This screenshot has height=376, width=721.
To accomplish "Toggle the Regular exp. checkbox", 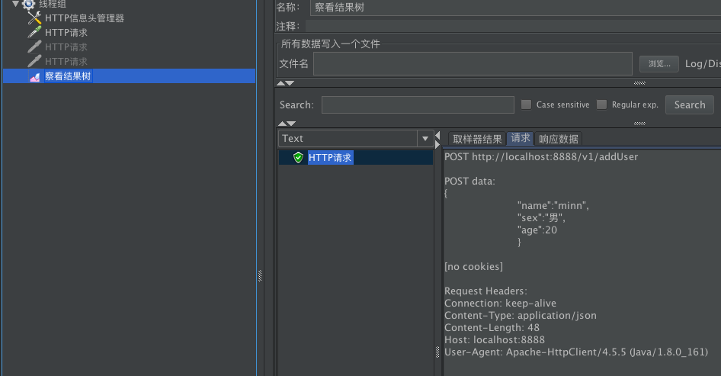I will (601, 104).
